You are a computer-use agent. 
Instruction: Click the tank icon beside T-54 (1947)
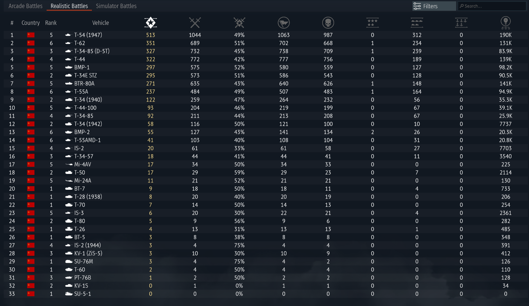69,35
